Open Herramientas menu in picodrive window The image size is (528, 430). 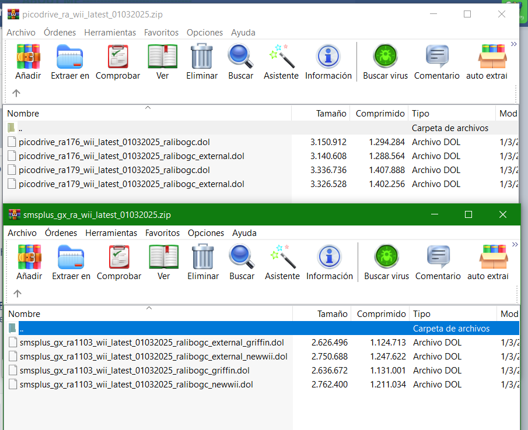pyautogui.click(x=110, y=33)
